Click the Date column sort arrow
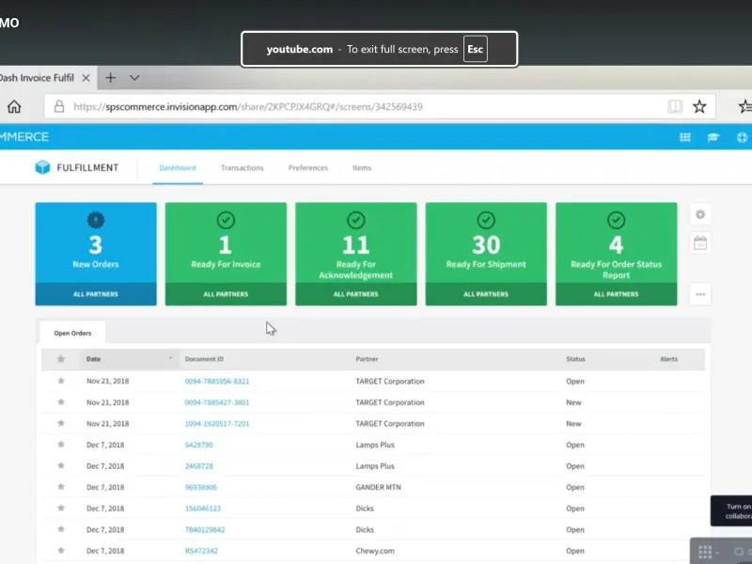This screenshot has width=752, height=564. tap(170, 359)
